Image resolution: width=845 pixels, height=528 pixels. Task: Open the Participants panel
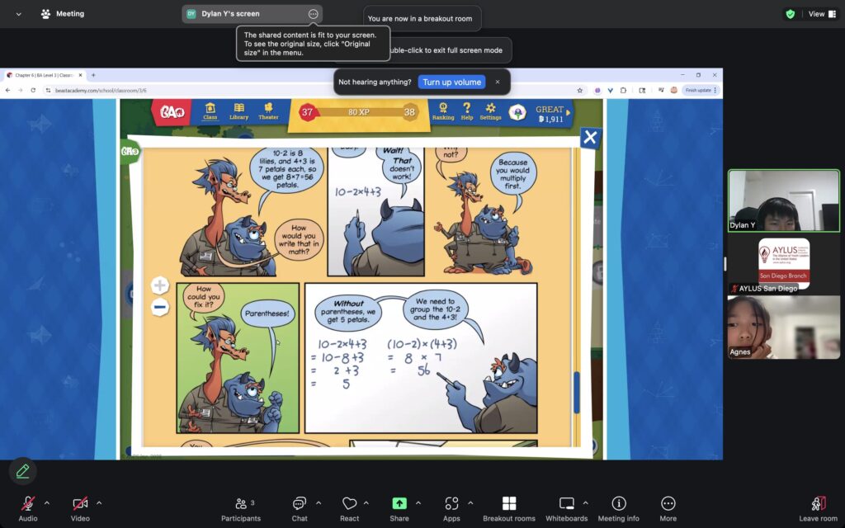(240, 504)
